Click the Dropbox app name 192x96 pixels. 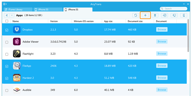pos(28,30)
